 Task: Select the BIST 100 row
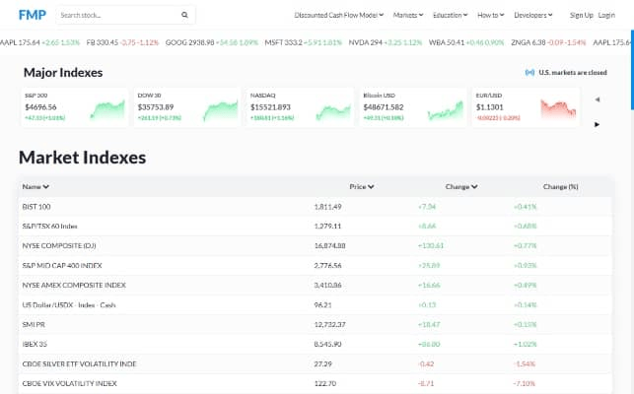(315, 207)
